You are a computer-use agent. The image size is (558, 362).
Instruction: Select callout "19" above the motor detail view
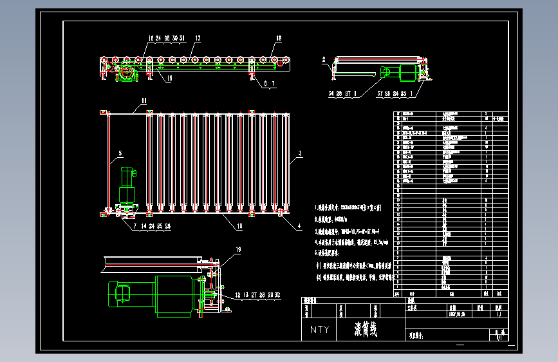238,250
